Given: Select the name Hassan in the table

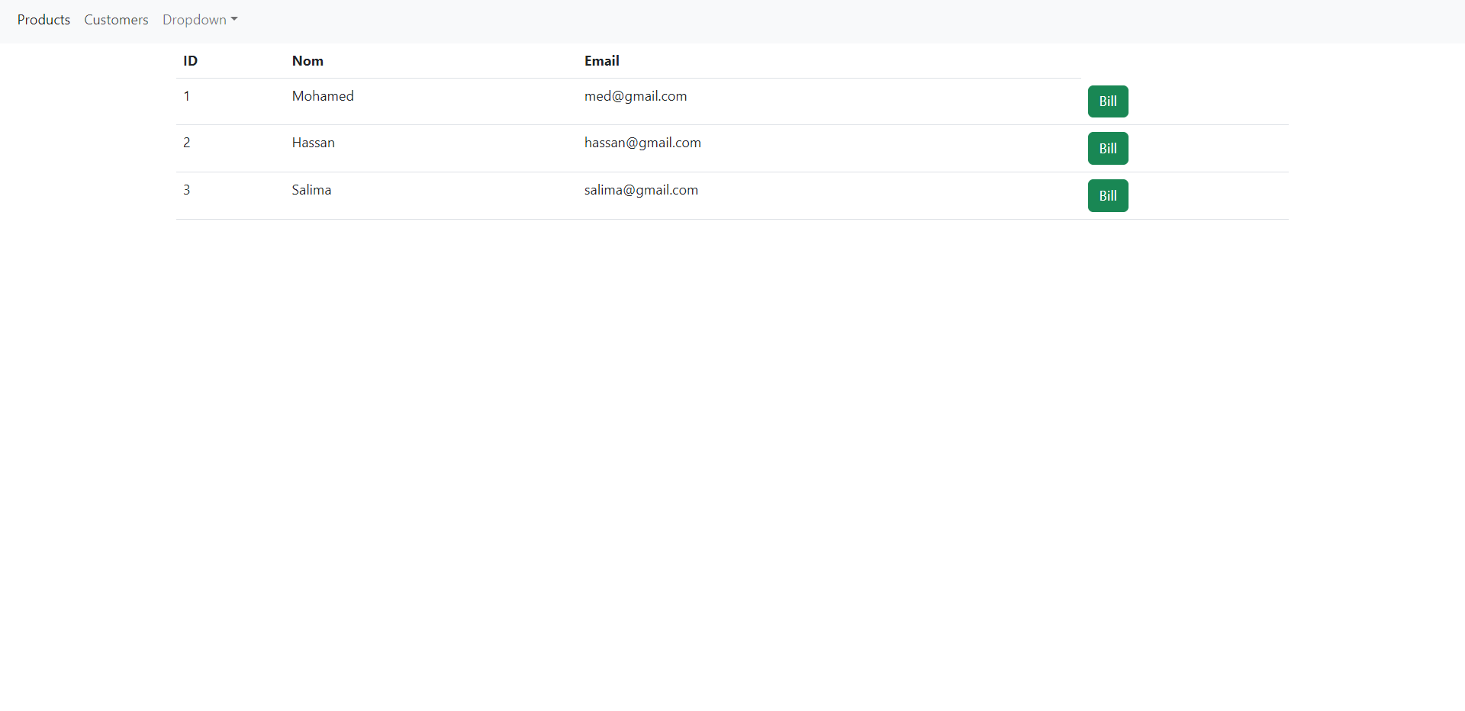Looking at the screenshot, I should point(313,143).
